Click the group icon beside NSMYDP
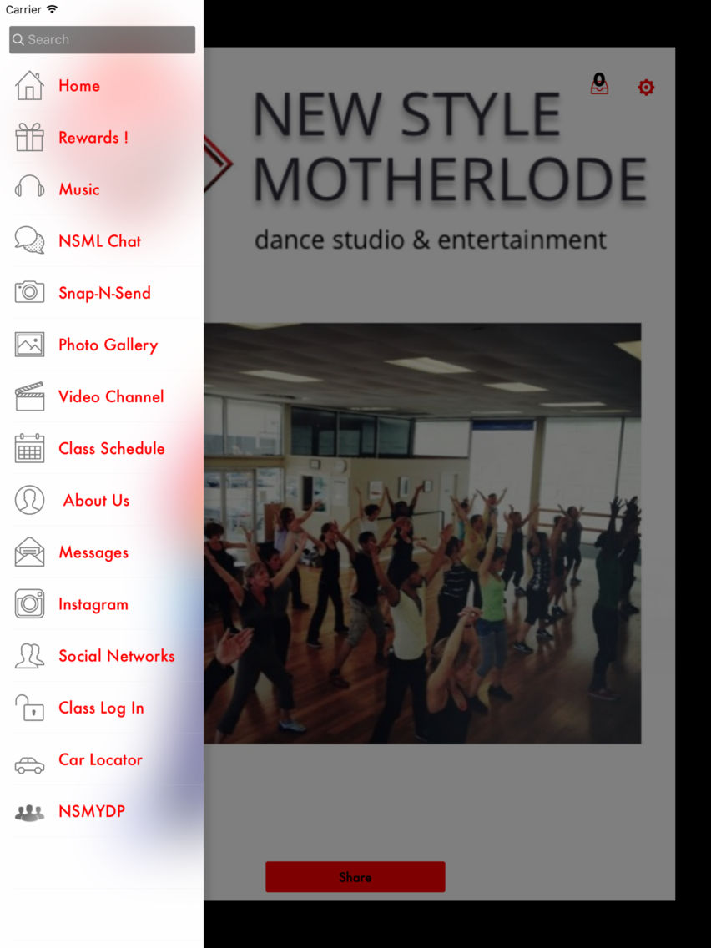This screenshot has height=948, width=711. tap(29, 813)
